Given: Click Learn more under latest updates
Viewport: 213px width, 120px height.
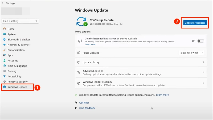Looking at the screenshot, I should (x=90, y=44).
